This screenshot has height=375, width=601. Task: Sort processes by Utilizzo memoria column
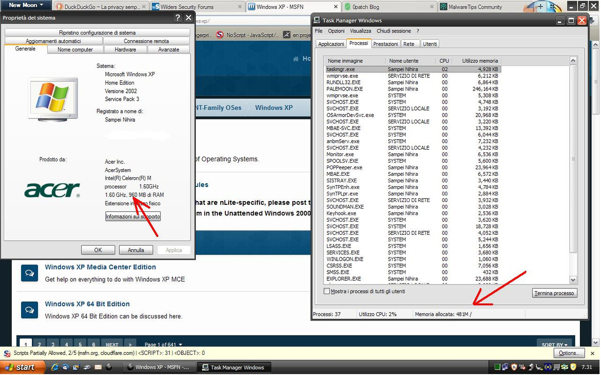tap(478, 61)
